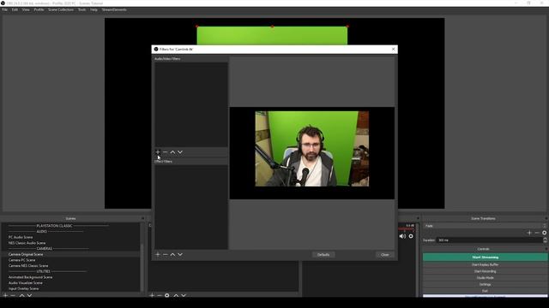The image size is (549, 308).
Task: Add a source in the Sources panel
Action: pyautogui.click(x=152, y=295)
